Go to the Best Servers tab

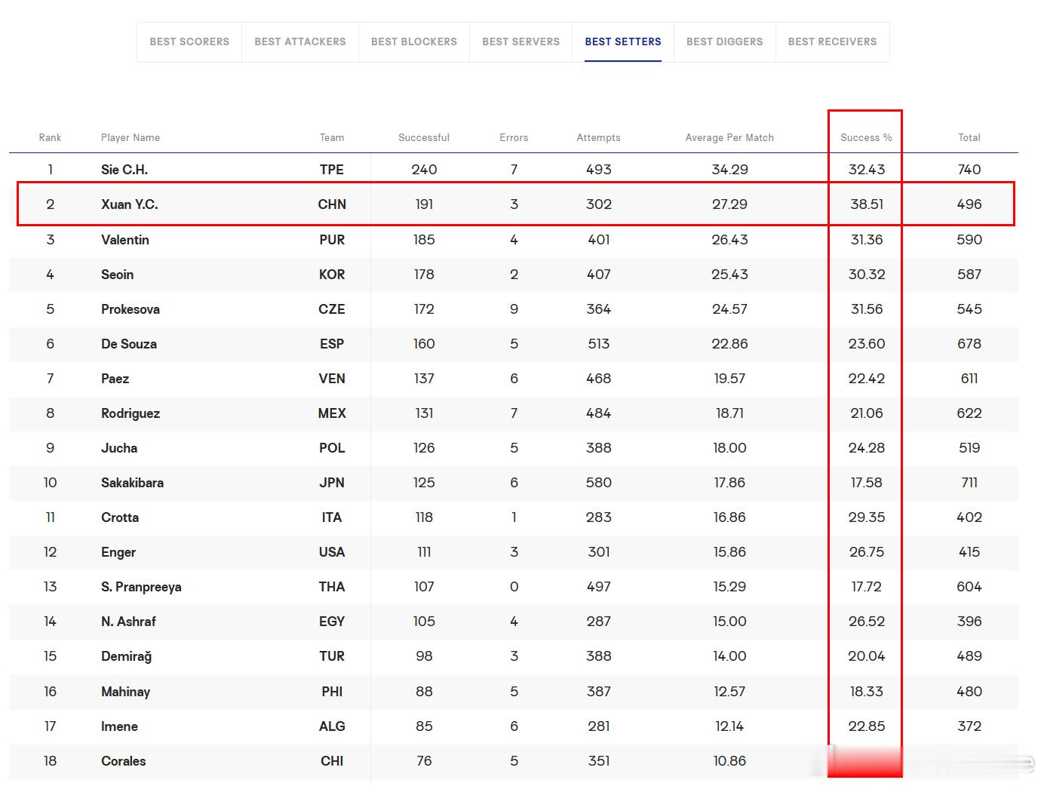point(521,41)
